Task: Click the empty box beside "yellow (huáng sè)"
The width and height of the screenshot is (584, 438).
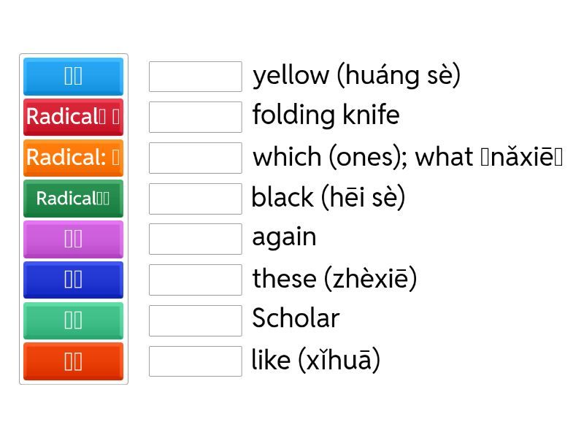Action: pos(195,77)
